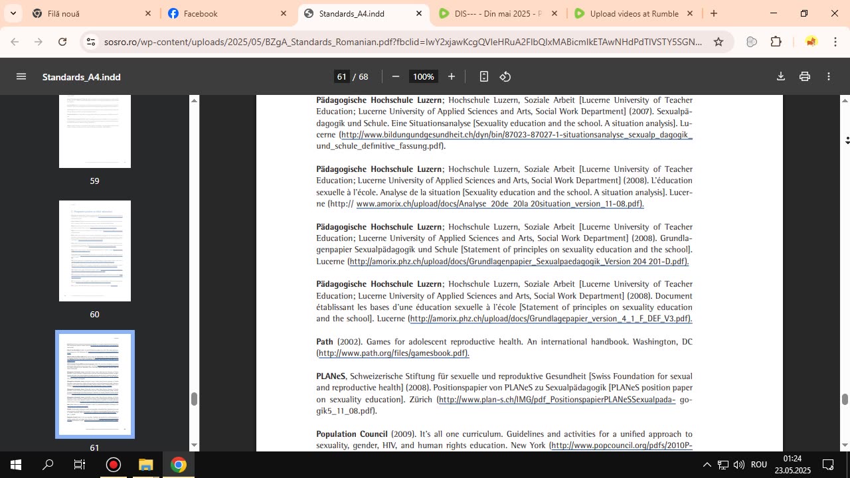Close the Upload videos at Rumble tab
This screenshot has height=478, width=850.
[x=690, y=13]
